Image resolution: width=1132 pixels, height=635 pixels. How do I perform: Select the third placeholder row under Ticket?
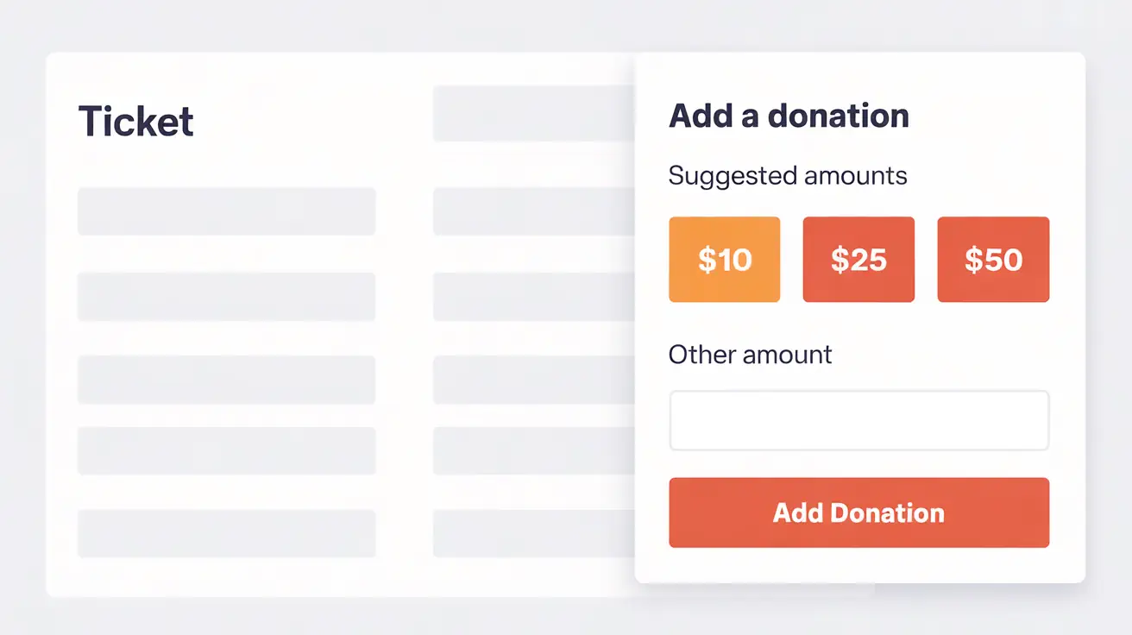pyautogui.click(x=226, y=380)
